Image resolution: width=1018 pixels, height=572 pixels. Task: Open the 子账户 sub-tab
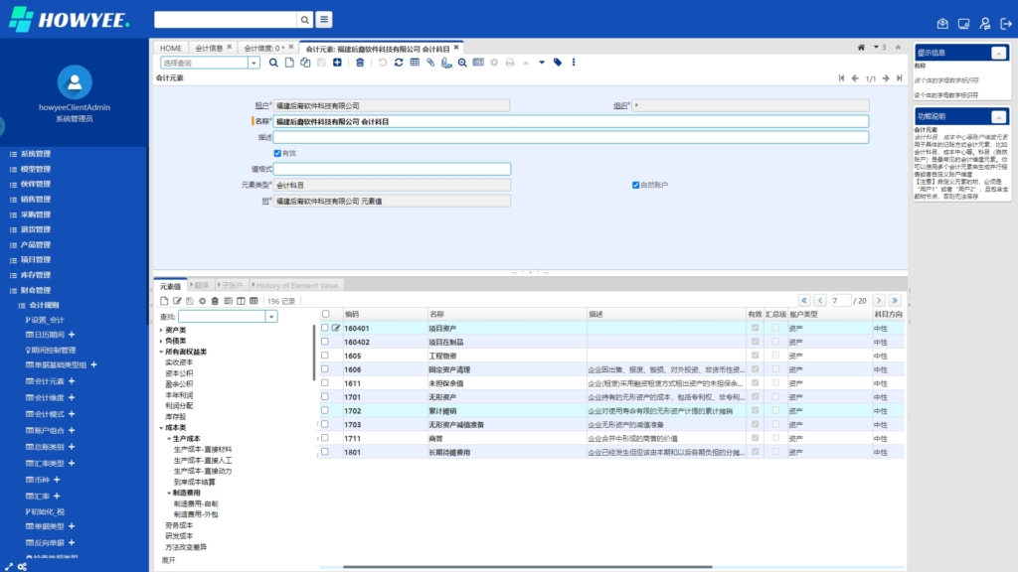[231, 285]
